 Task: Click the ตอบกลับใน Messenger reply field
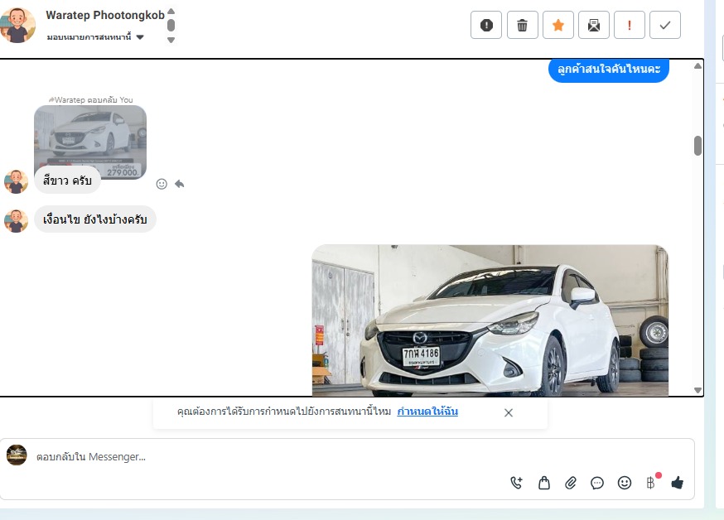[x=249, y=456]
